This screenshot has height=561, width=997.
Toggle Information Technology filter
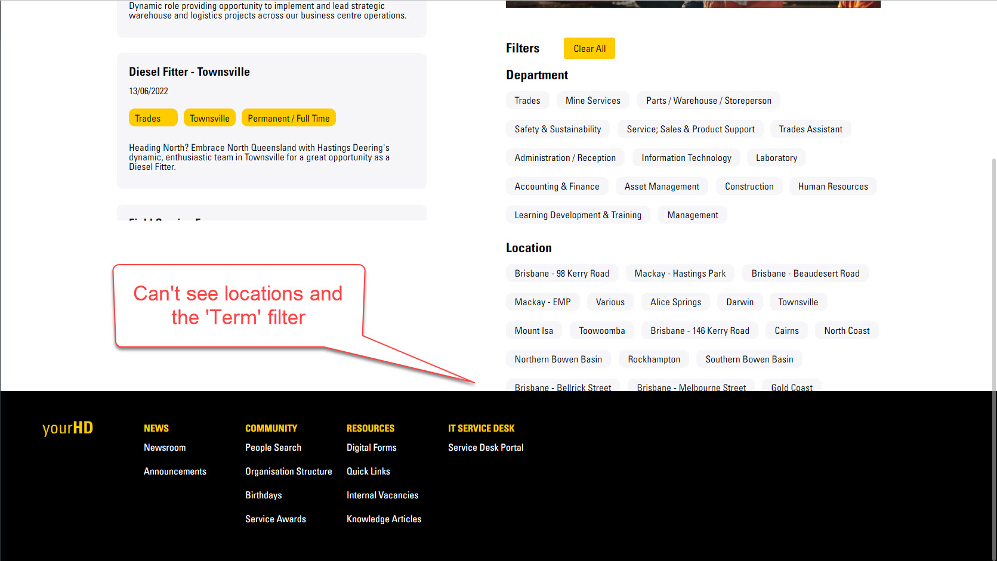[686, 158]
